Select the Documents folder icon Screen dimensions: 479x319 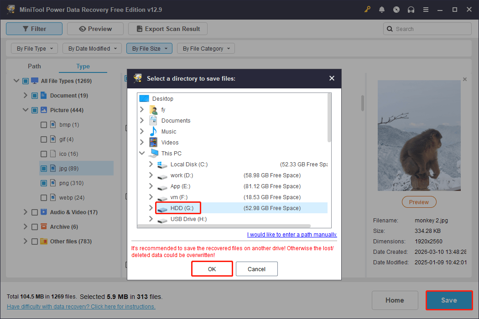(x=153, y=121)
